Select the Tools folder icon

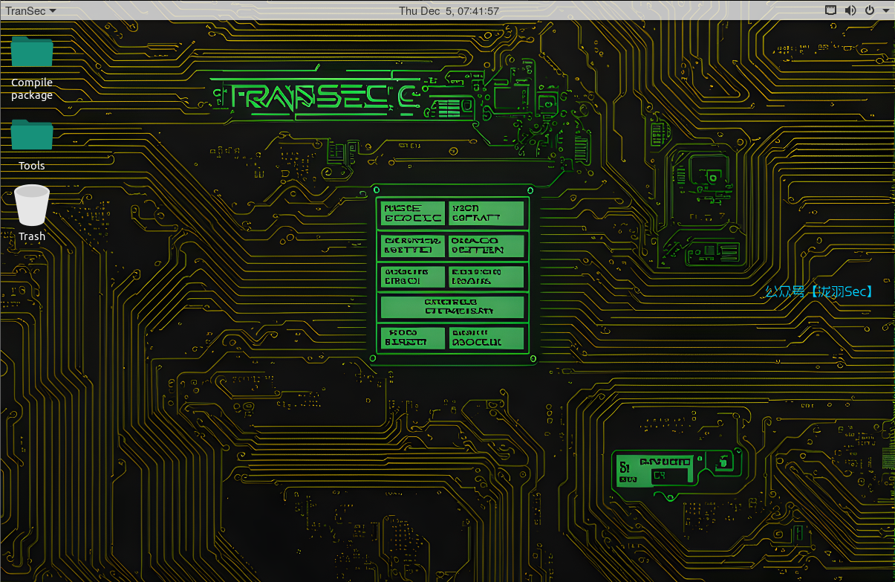coord(32,135)
